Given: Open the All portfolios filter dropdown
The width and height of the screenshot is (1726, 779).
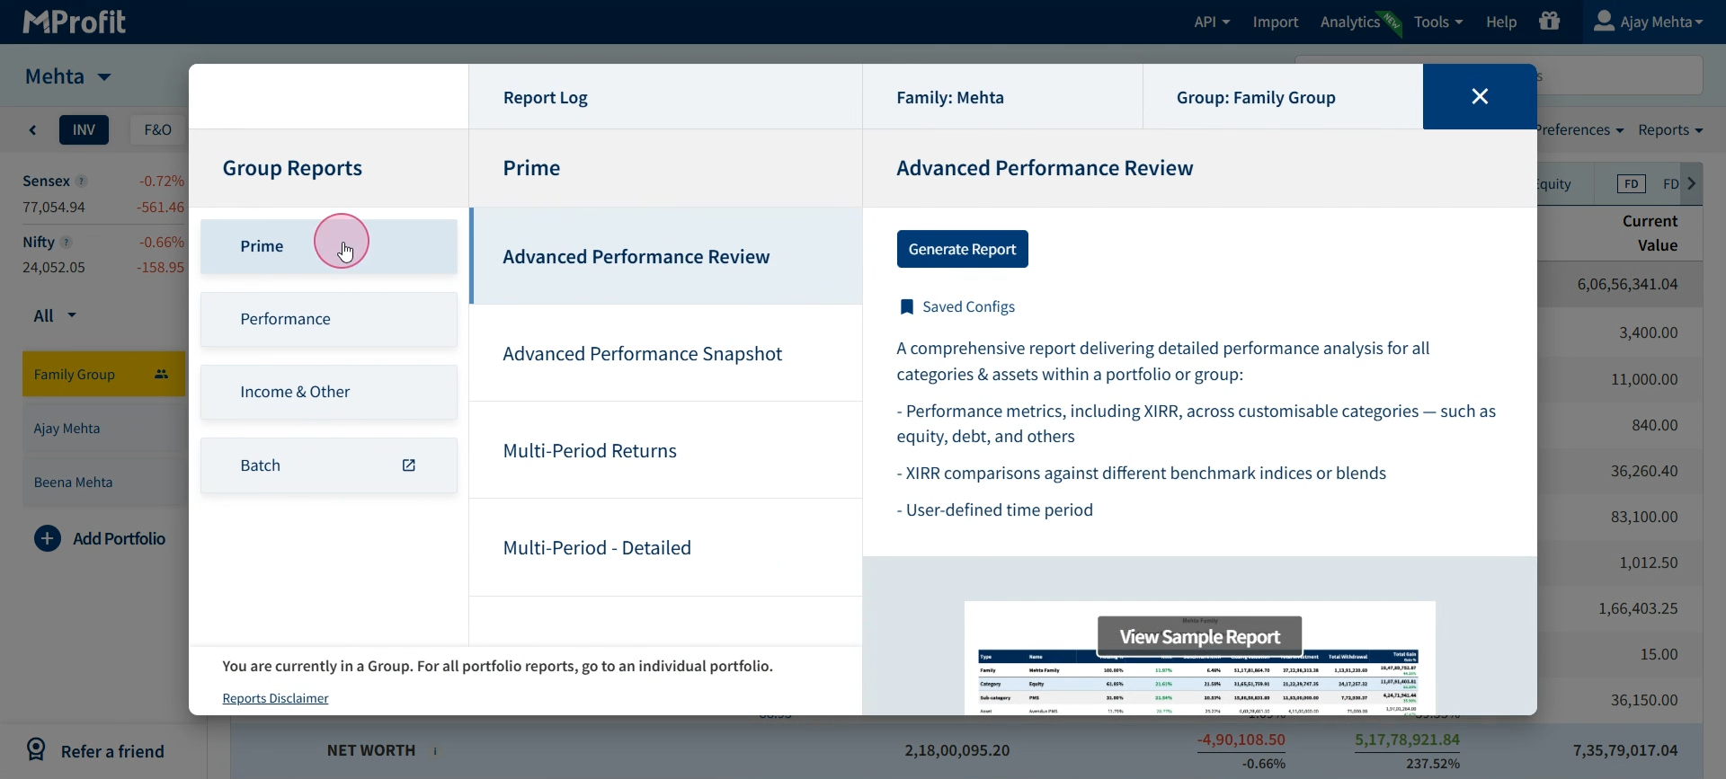Looking at the screenshot, I should point(55,315).
